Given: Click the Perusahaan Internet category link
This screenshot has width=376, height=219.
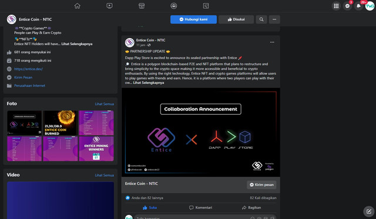Looking at the screenshot, I should [x=29, y=85].
